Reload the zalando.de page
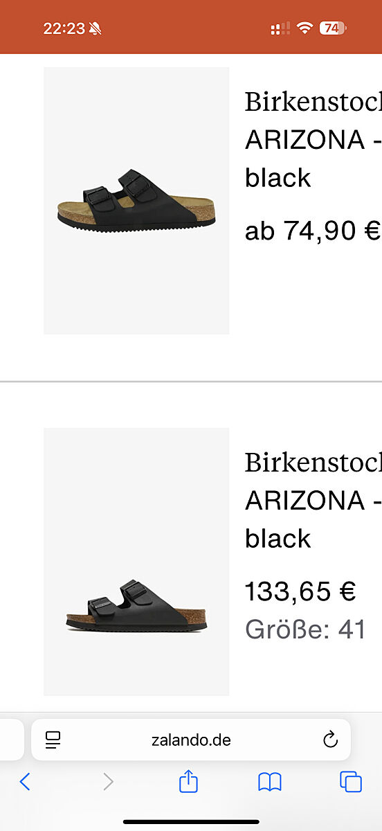The image size is (382, 831). coord(331,740)
